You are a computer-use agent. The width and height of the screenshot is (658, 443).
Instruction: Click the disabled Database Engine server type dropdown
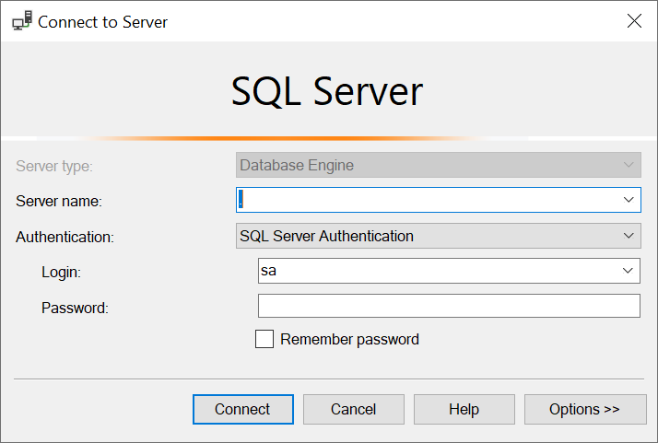438,165
